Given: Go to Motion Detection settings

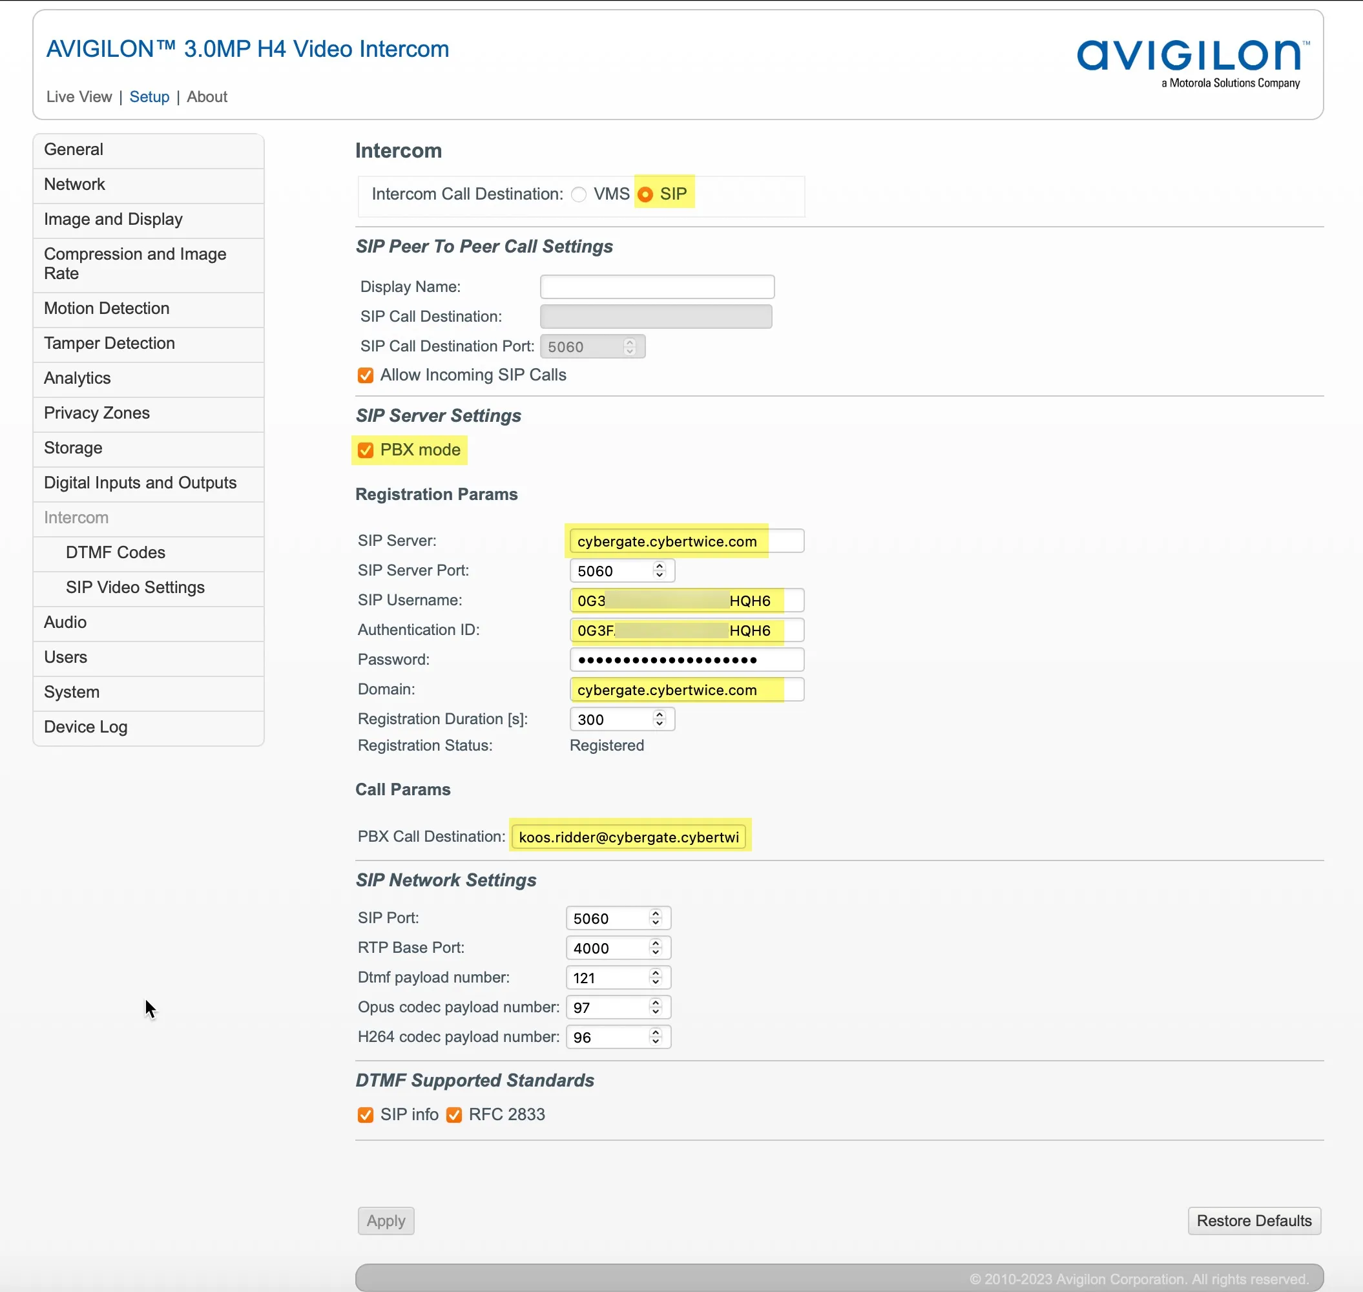Looking at the screenshot, I should coord(148,309).
